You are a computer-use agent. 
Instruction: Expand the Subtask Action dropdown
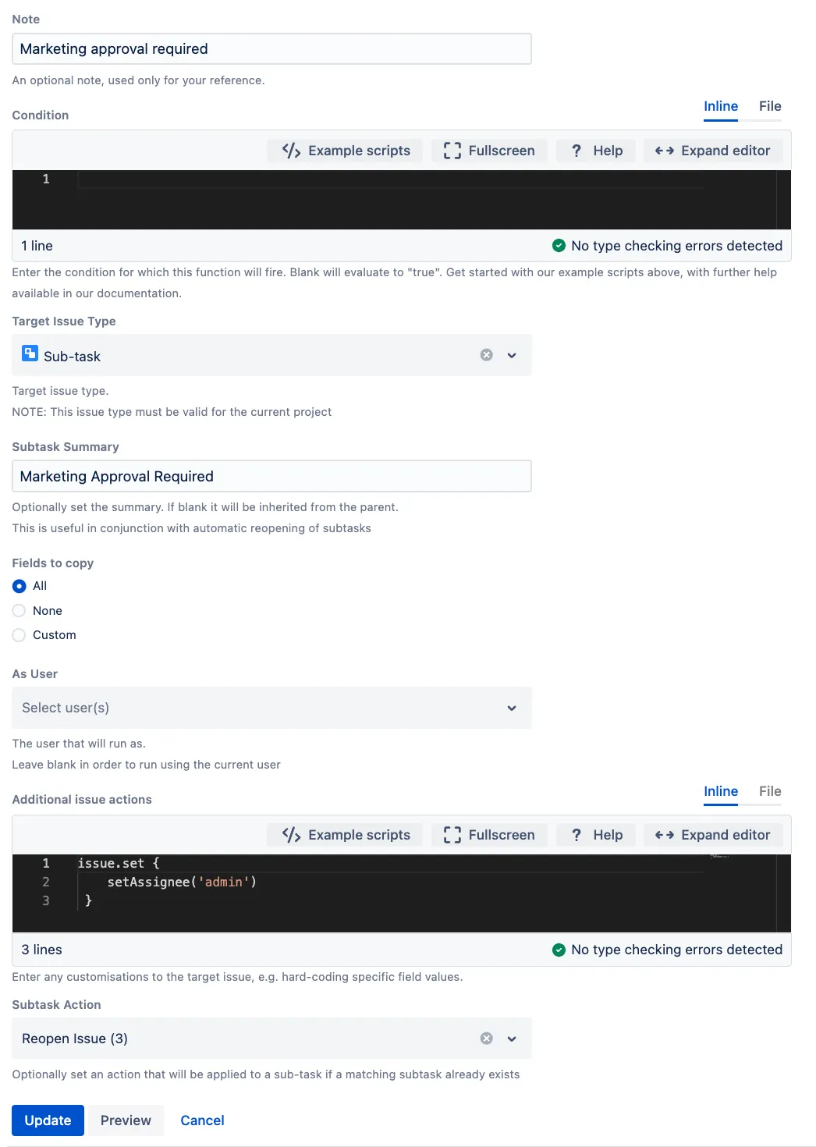click(512, 1039)
